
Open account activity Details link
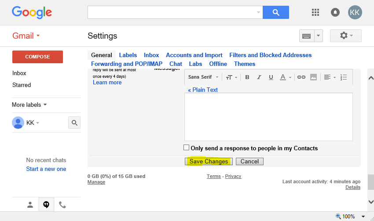pos(353,187)
